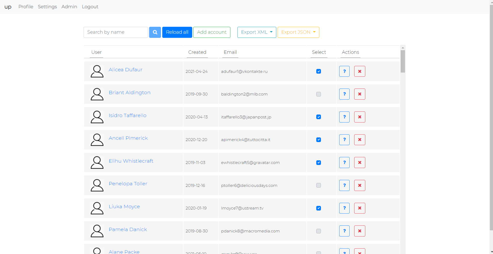This screenshot has height=254, width=493.
Task: Open the Profile nav item
Action: [x=26, y=7]
